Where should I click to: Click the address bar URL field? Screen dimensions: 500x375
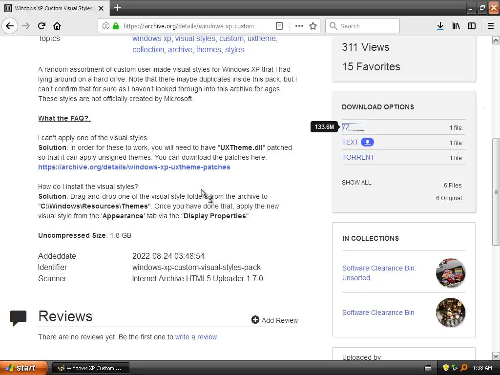coord(188,26)
